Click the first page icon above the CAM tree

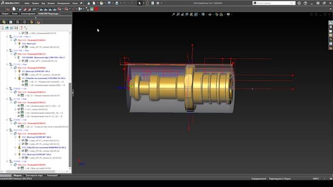coord(2,28)
